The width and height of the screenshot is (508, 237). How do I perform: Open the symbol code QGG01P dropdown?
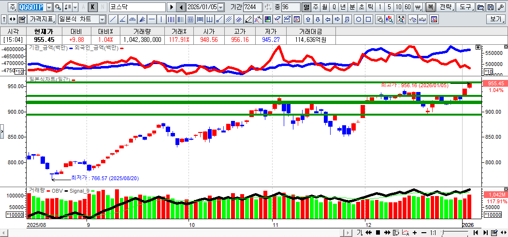point(49,7)
